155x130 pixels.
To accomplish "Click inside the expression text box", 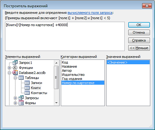I will pyautogui.click(x=65, y=36).
